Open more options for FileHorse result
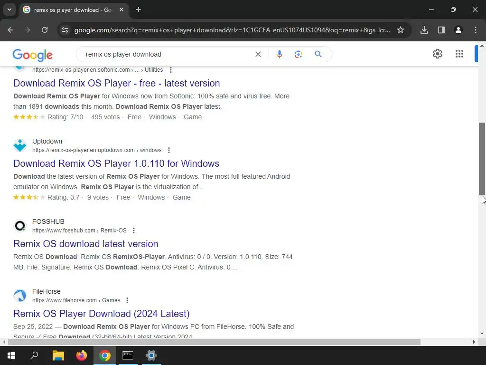Viewport: 486px width, 365px height. [x=127, y=300]
